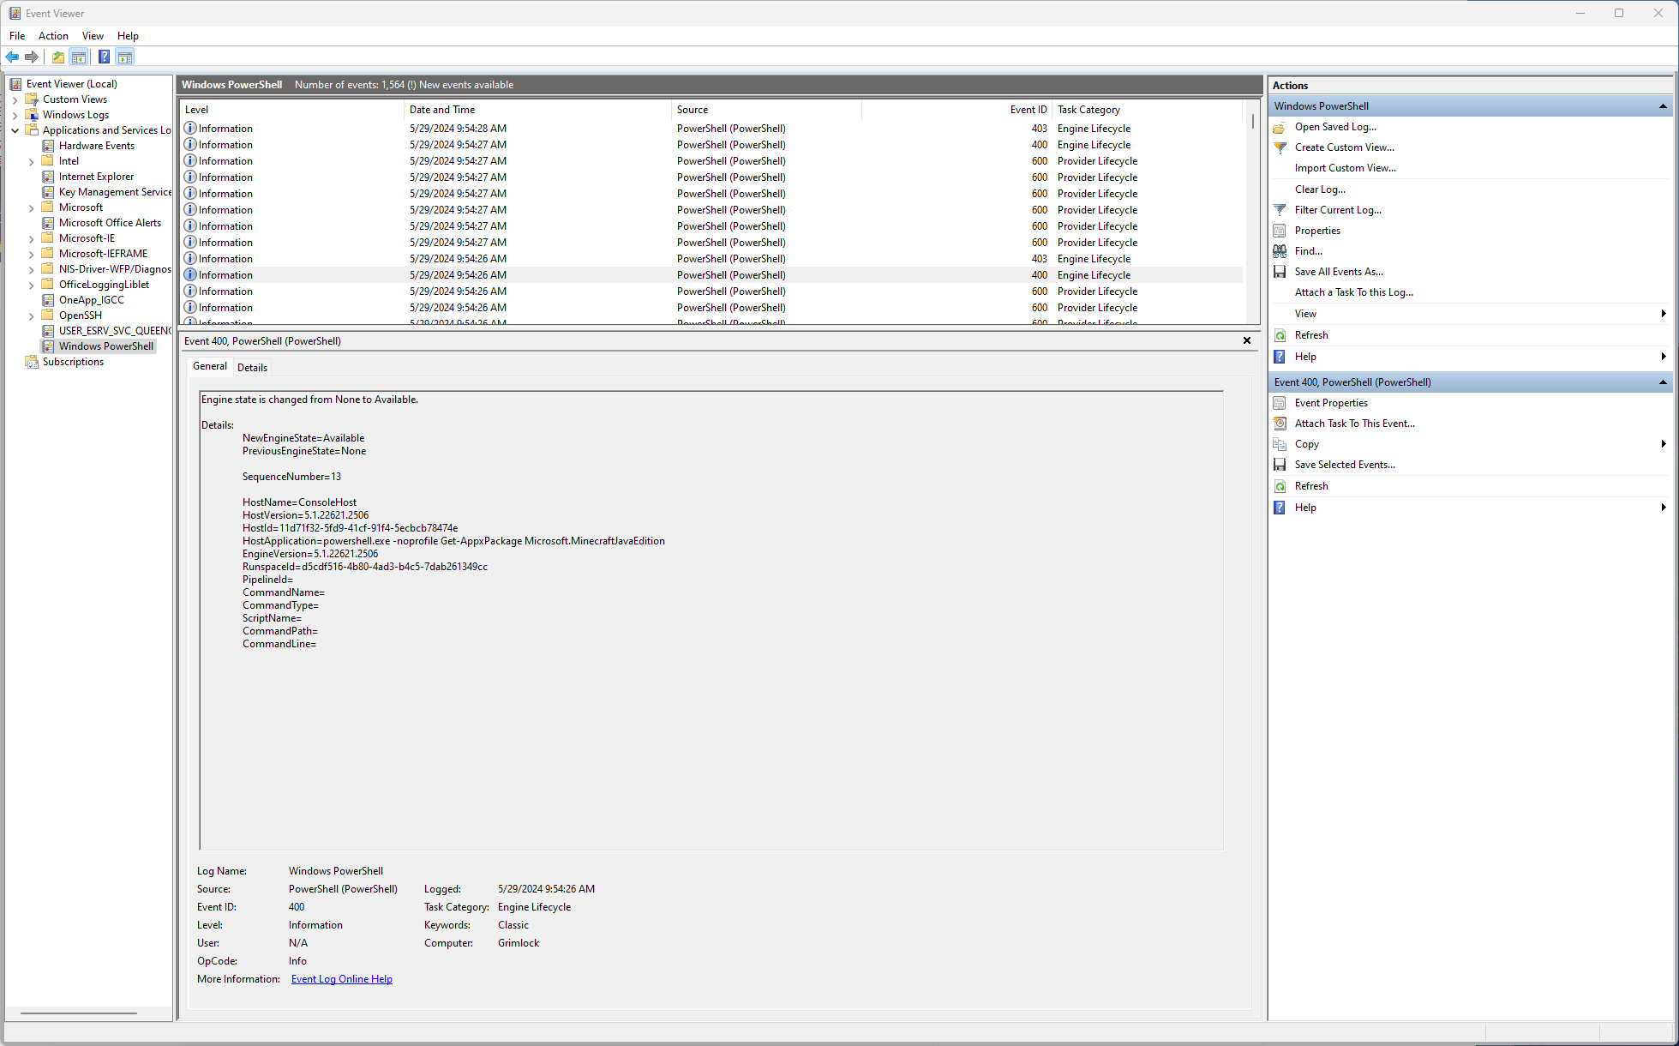Click the blue Help toolbar icon
Viewport: 1679px width, 1046px height.
click(x=104, y=57)
